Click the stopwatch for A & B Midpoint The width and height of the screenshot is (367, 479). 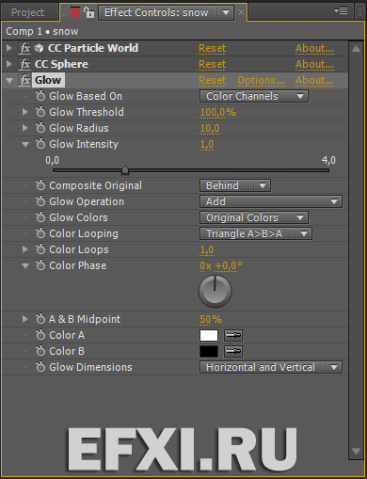click(40, 319)
